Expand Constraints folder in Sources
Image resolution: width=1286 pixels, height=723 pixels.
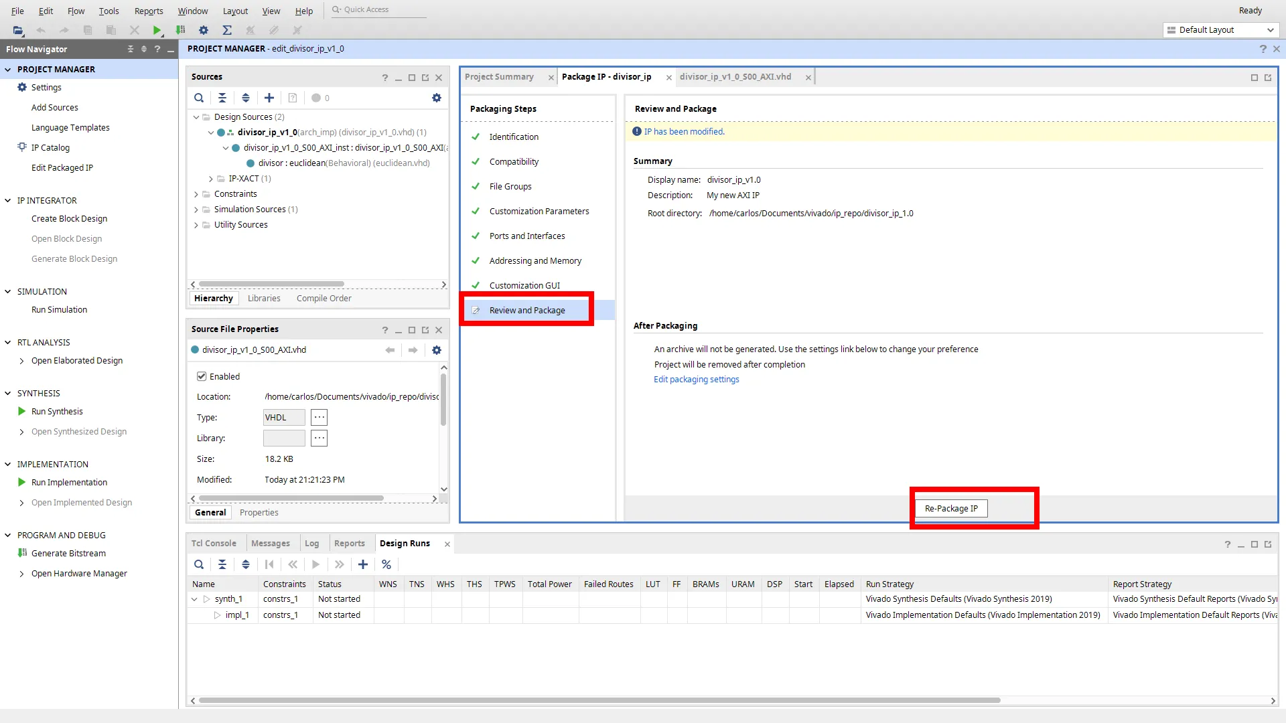point(196,194)
